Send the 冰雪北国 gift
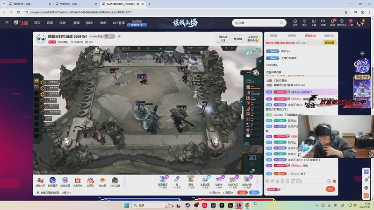This screenshot has height=210, width=374. pos(205,182)
